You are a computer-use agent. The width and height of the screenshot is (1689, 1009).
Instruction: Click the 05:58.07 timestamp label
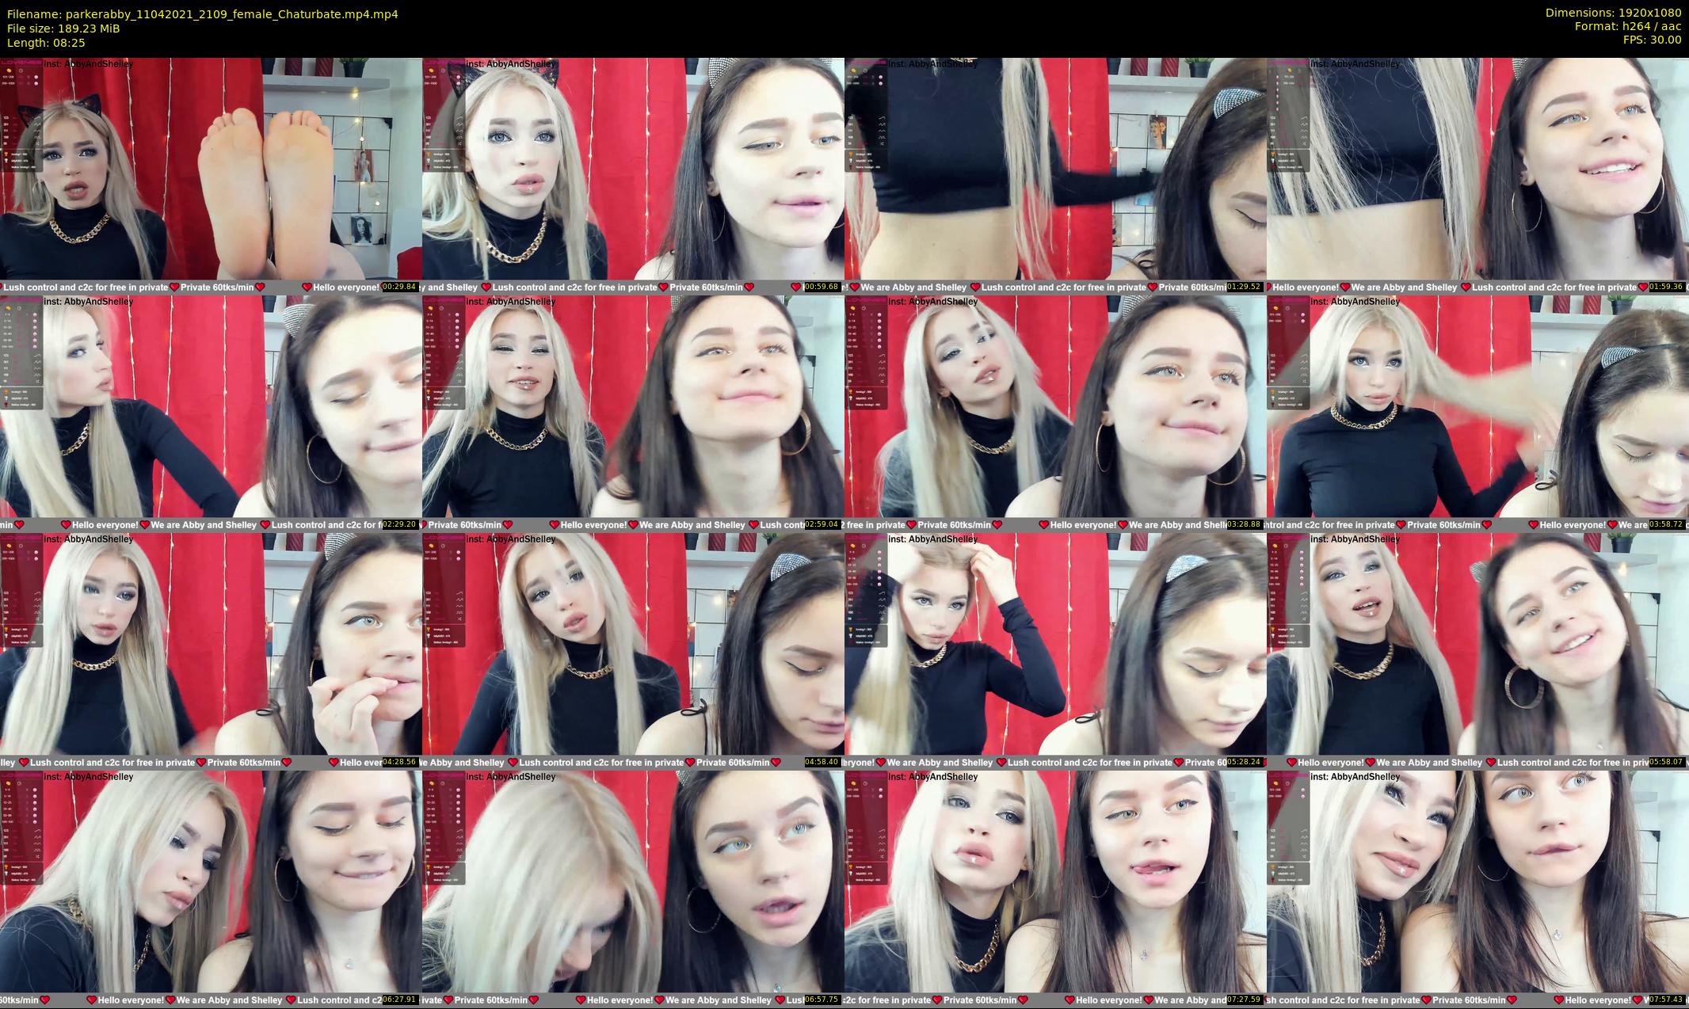tap(1666, 762)
